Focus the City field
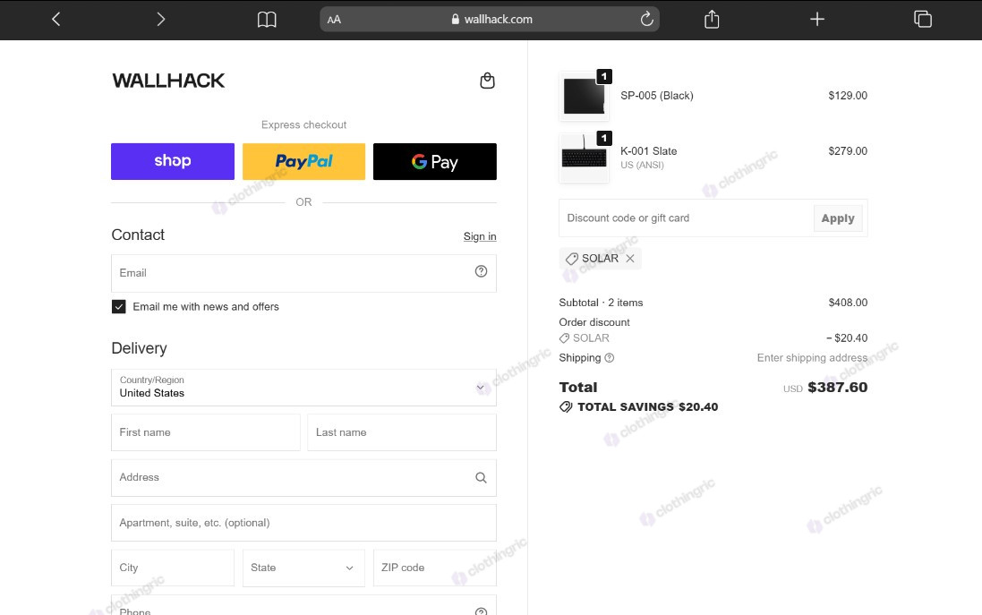Screen dimensions: 982x615 coord(173,568)
